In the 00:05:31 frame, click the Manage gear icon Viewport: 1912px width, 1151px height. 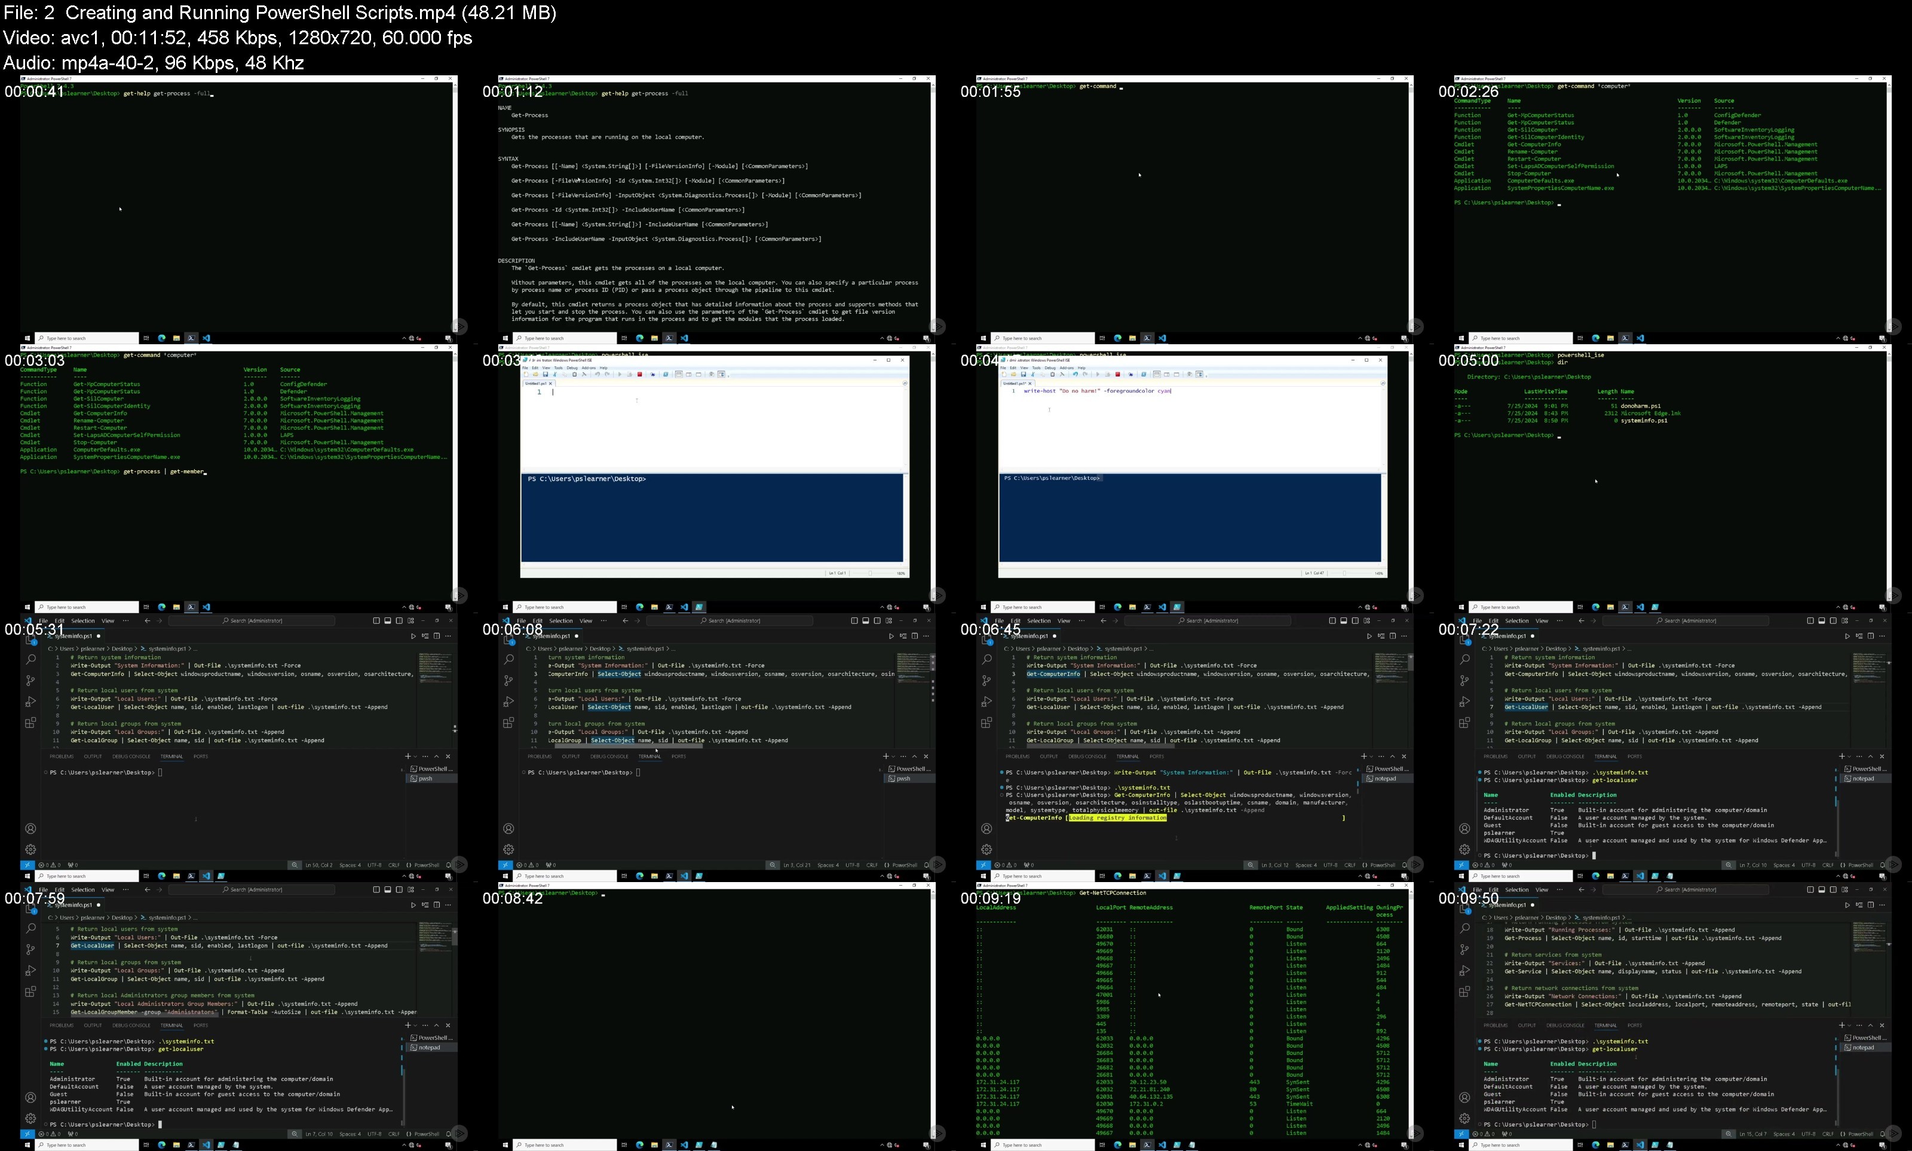[30, 849]
